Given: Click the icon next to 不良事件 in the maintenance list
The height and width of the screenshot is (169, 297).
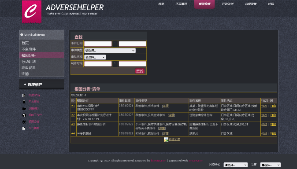Looking at the screenshot, I should point(24,102).
